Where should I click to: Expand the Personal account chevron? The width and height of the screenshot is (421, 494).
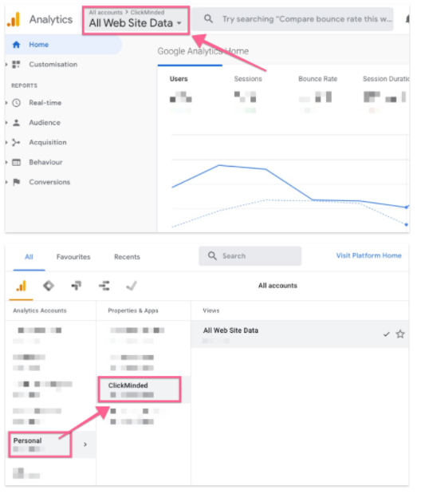[85, 445]
